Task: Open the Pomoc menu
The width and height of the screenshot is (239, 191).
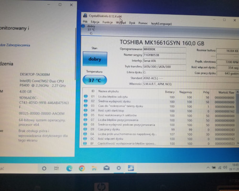Action: point(143,23)
